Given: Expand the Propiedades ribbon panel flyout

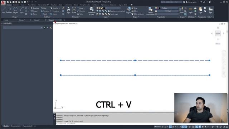Looking at the screenshot, I should tap(161, 17).
